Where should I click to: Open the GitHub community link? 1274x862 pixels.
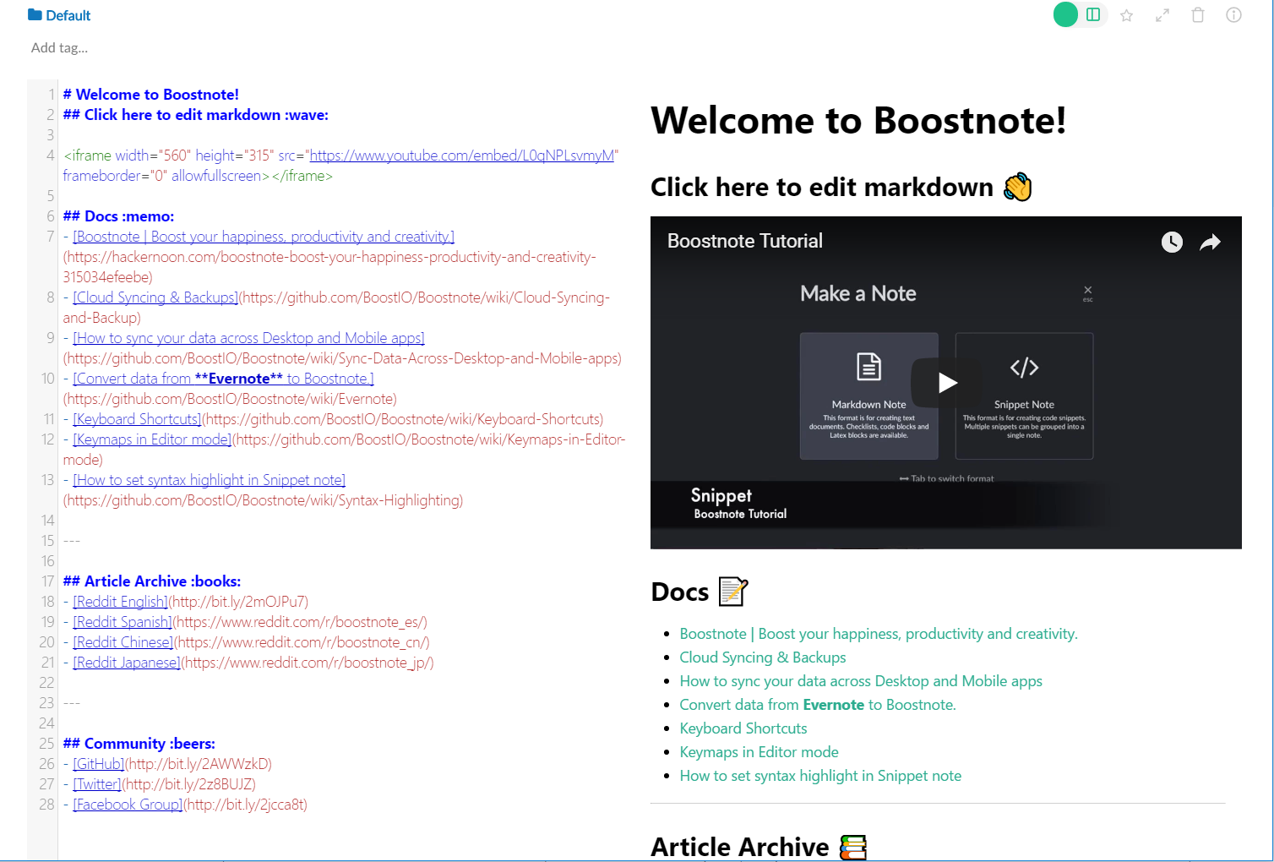click(x=98, y=763)
